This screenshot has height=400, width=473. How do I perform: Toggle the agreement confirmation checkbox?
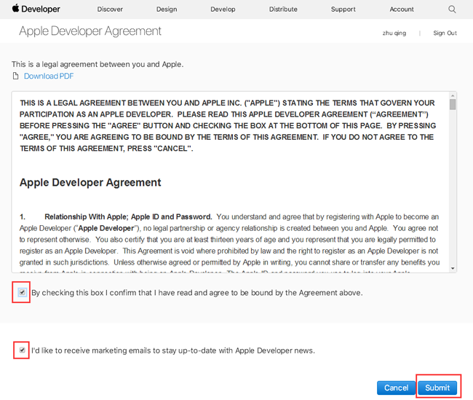22,292
